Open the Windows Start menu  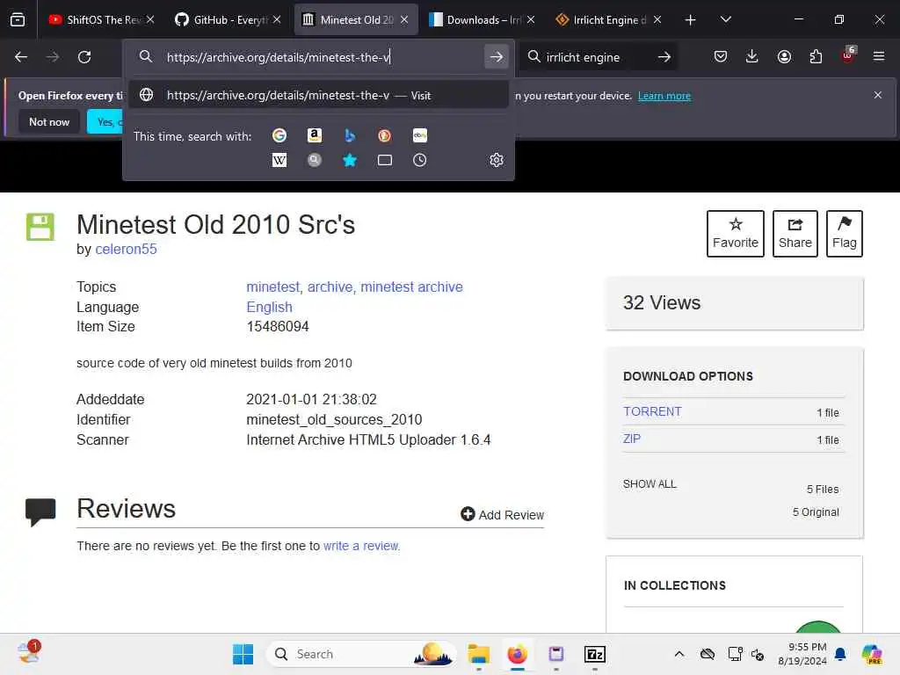tap(243, 654)
